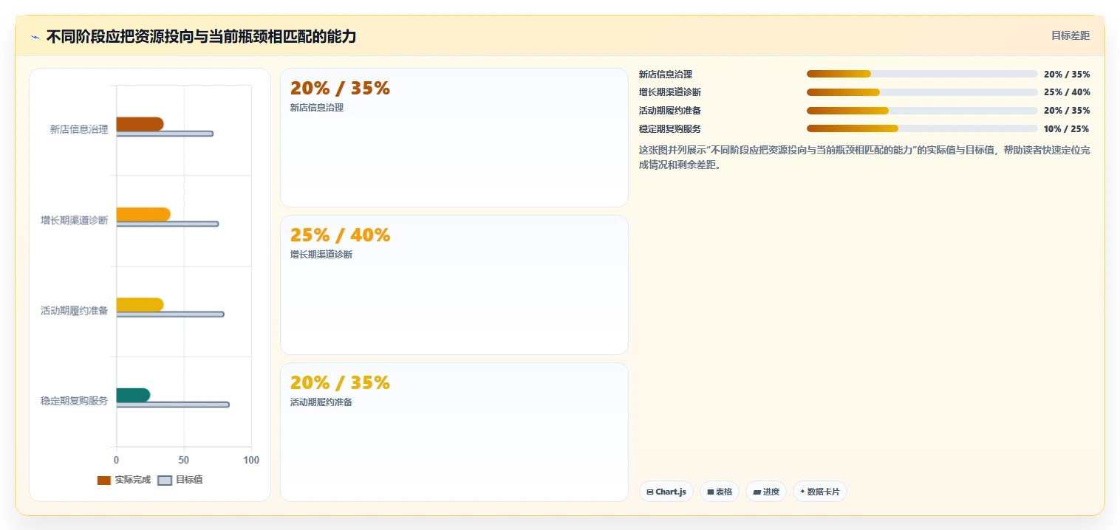Select the 数据卡片 tag chip

(x=819, y=492)
